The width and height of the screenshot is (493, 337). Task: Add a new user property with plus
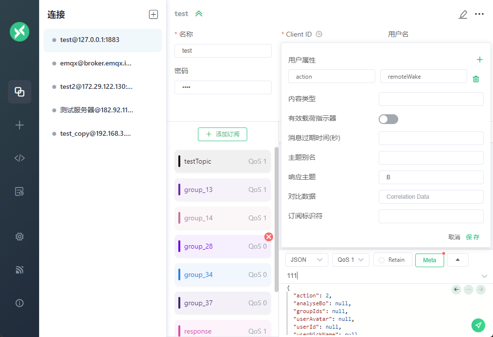tap(479, 60)
